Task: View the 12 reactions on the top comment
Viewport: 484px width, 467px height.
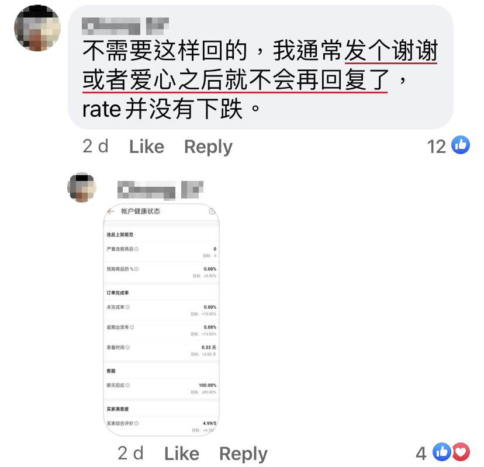Action: coord(437,146)
